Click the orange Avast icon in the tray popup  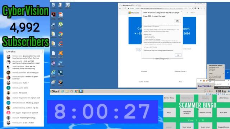(x=204, y=81)
